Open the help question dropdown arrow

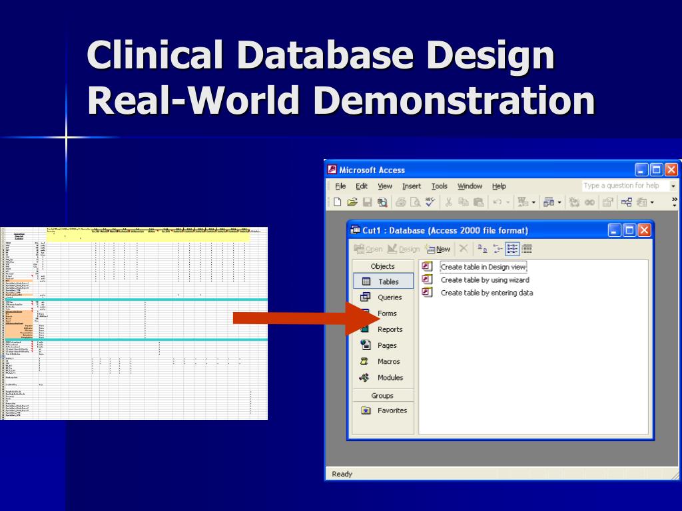(673, 186)
